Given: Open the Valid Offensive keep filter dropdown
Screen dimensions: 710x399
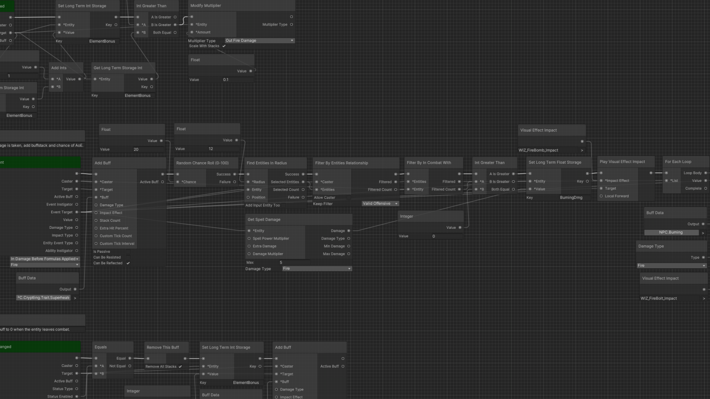Looking at the screenshot, I should 379,204.
